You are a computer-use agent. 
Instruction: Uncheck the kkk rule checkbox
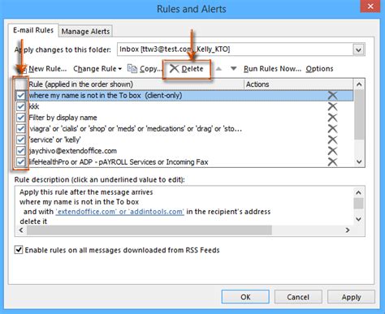(20, 106)
